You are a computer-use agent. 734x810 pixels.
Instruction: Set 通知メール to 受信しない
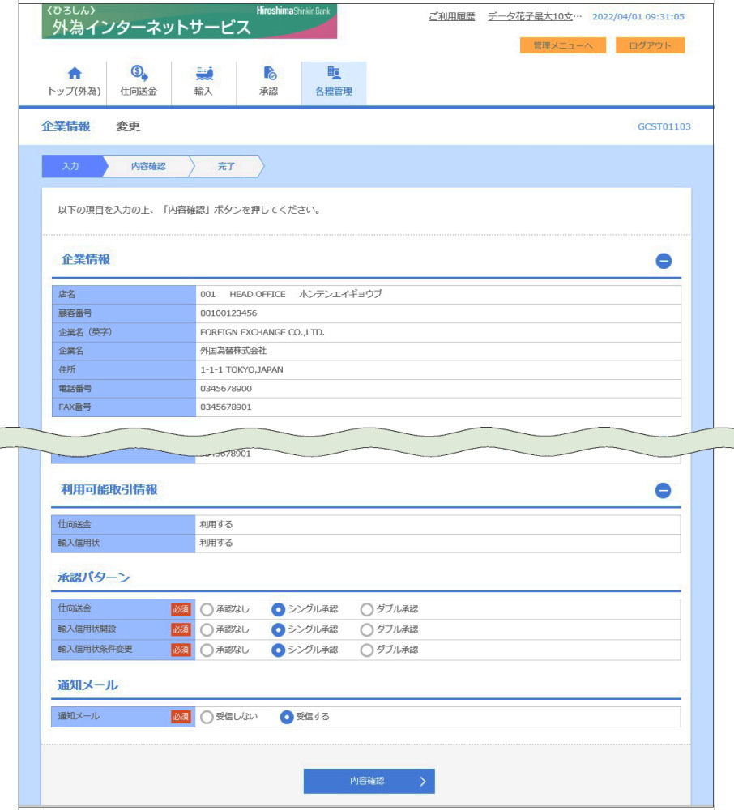(207, 717)
